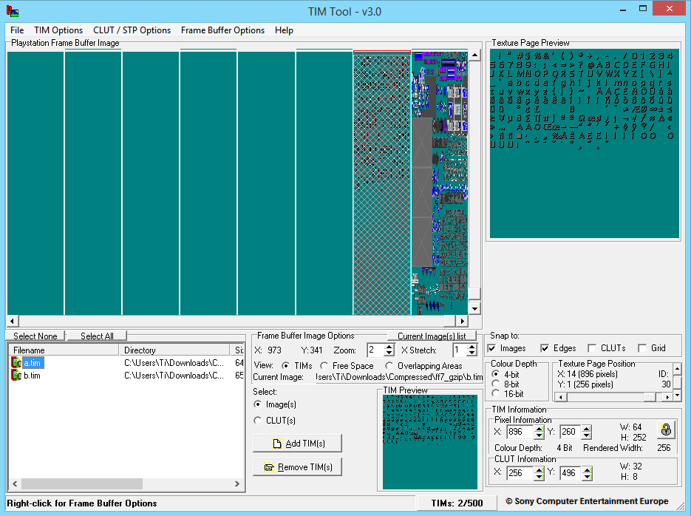The height and width of the screenshot is (516, 691).
Task: Open the TIM Options menu
Action: click(x=58, y=30)
